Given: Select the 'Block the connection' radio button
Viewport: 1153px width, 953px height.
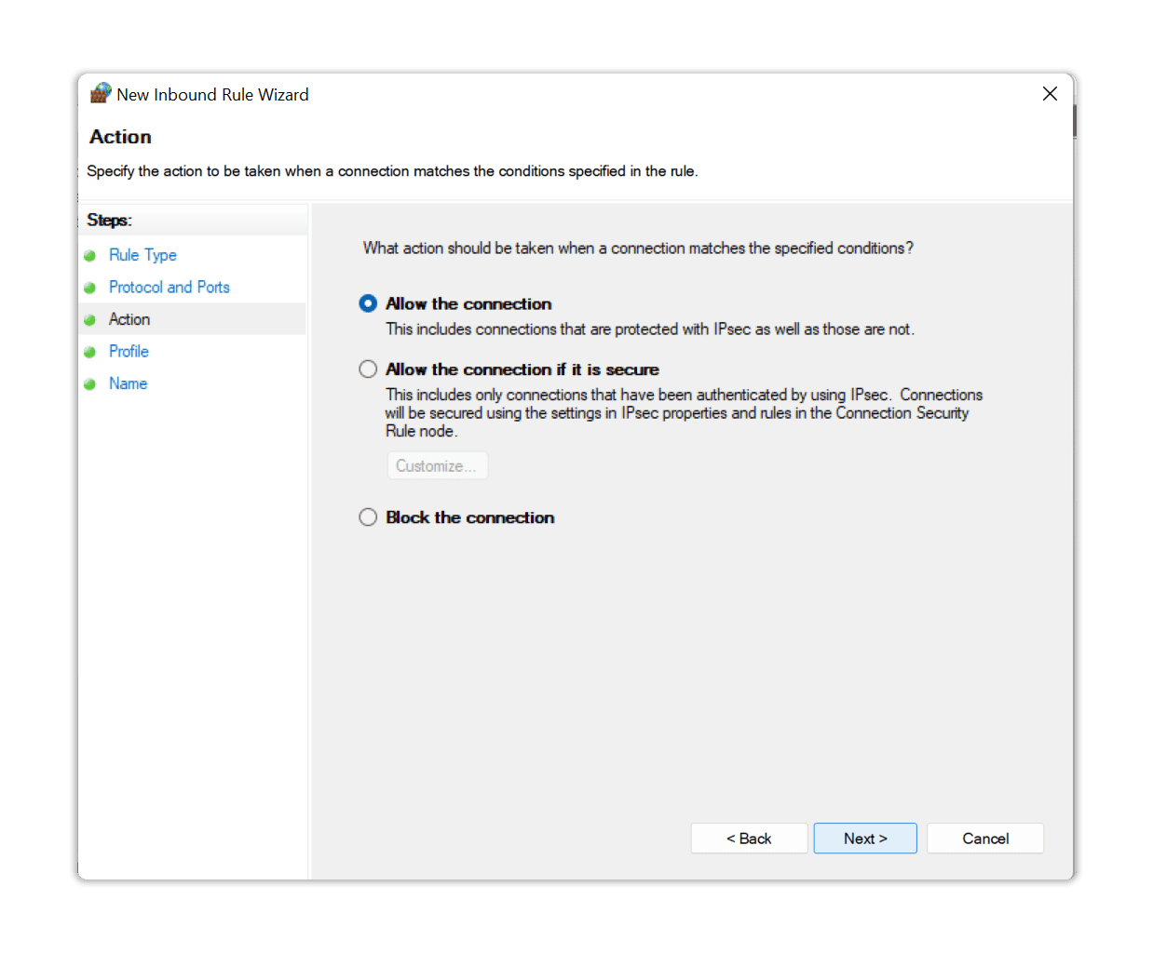Looking at the screenshot, I should tap(368, 517).
